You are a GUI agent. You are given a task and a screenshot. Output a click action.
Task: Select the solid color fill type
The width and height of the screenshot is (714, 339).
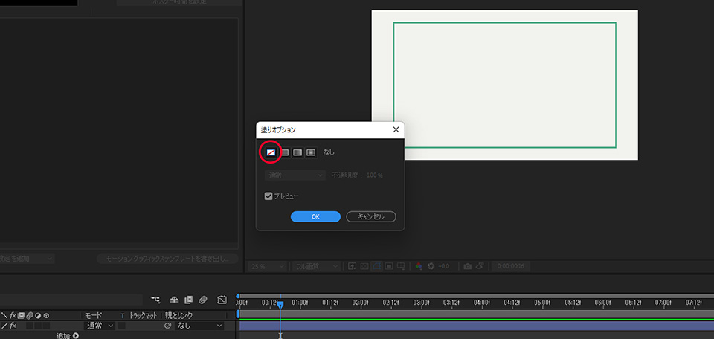point(285,152)
